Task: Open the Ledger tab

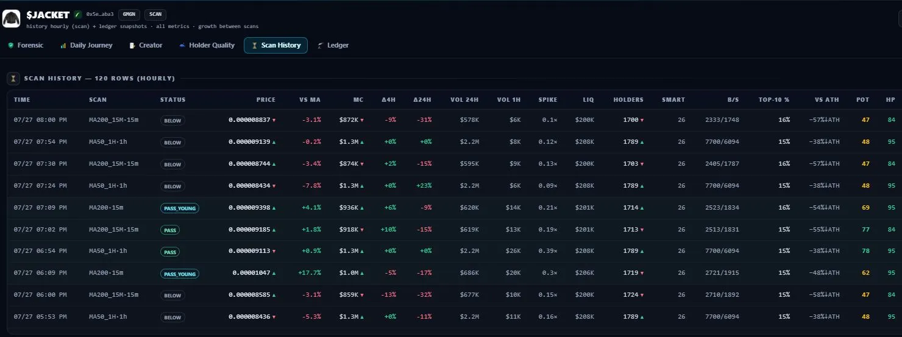Action: (x=333, y=45)
